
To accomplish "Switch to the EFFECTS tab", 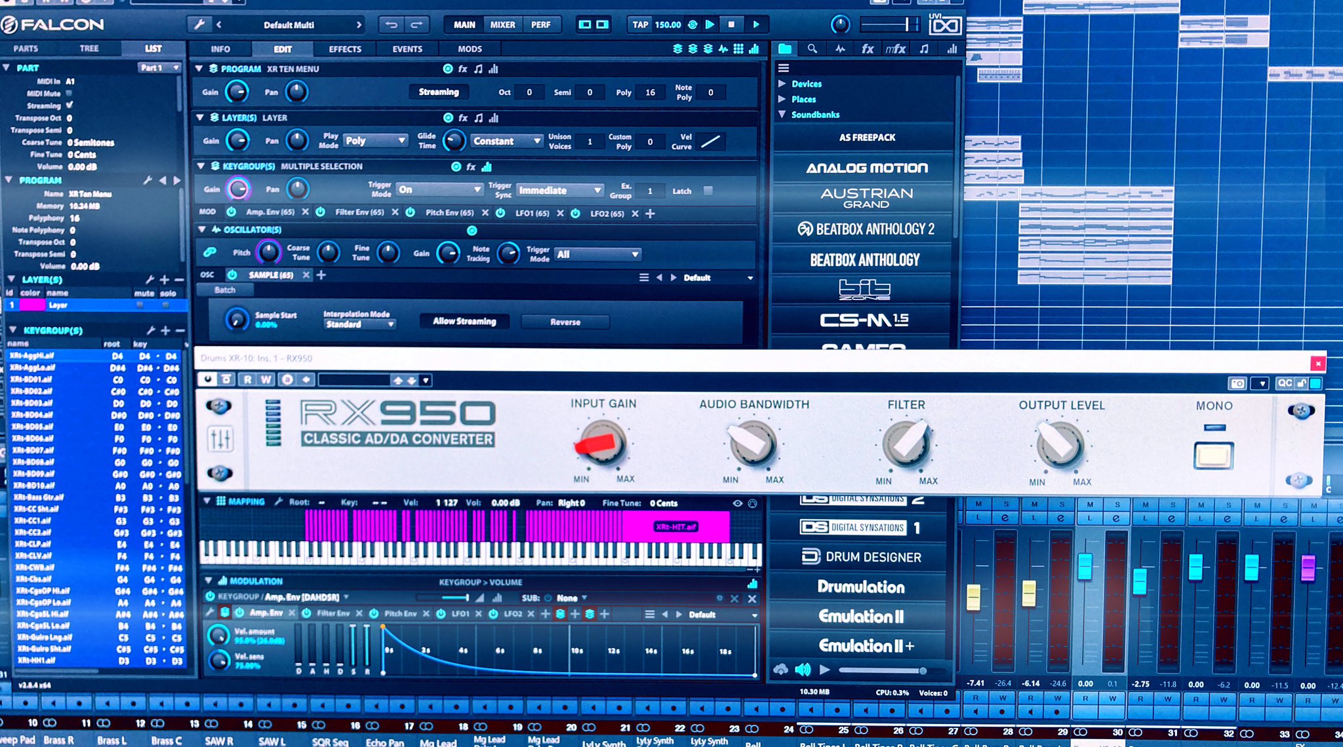I will pos(345,49).
